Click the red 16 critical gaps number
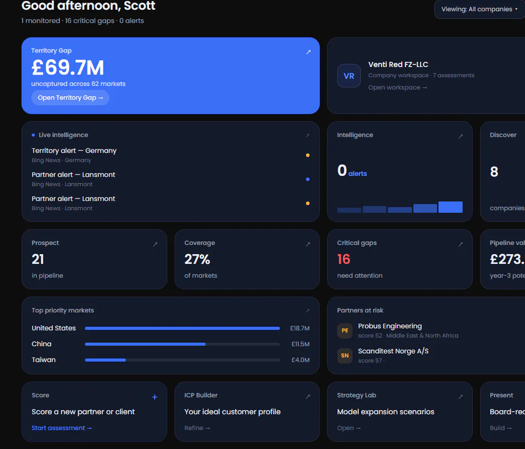The width and height of the screenshot is (525, 449). point(343,259)
